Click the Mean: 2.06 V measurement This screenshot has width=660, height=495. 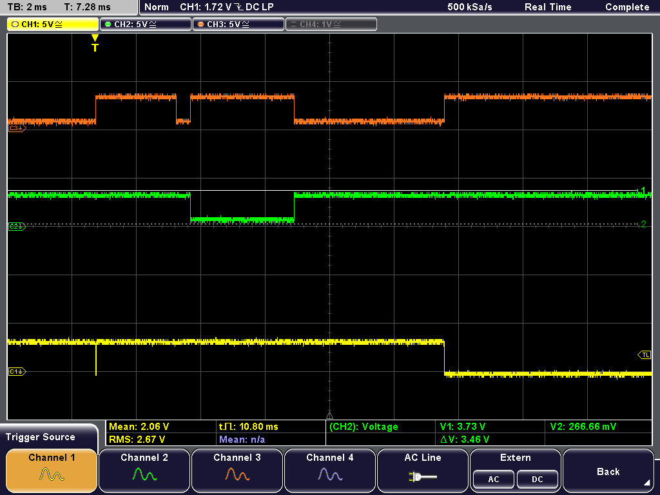pos(139,427)
